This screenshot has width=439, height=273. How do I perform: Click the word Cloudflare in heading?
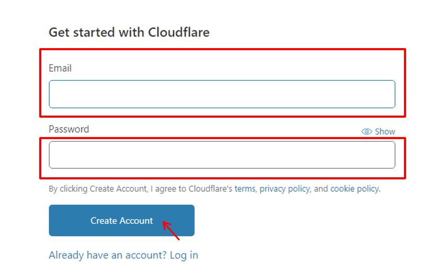[179, 32]
